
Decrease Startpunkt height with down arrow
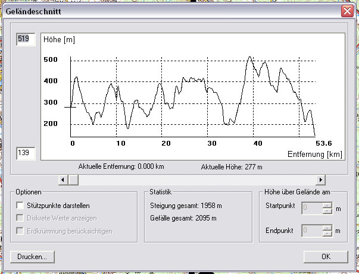[x=326, y=211]
